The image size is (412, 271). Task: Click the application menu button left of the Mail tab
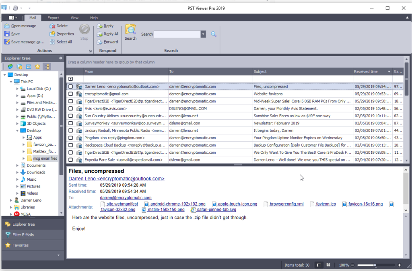pyautogui.click(x=12, y=18)
